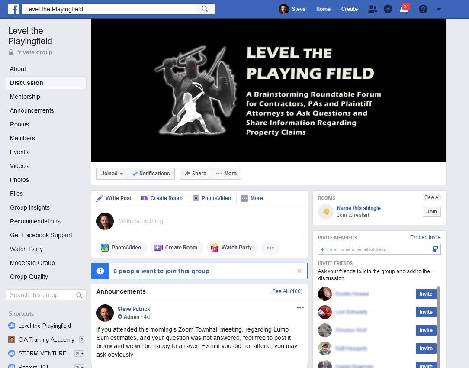Expand the Joined dropdown button
Image resolution: width=469 pixels, height=368 pixels.
click(x=112, y=174)
